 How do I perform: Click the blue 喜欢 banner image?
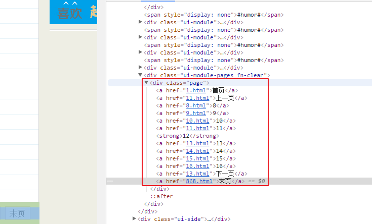pyautogui.click(x=73, y=12)
